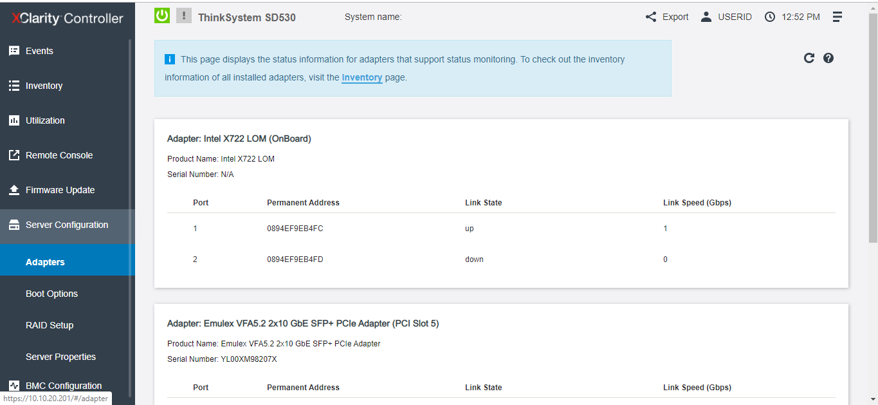This screenshot has width=878, height=405.
Task: Click the Events sidebar icon
Action: point(14,50)
